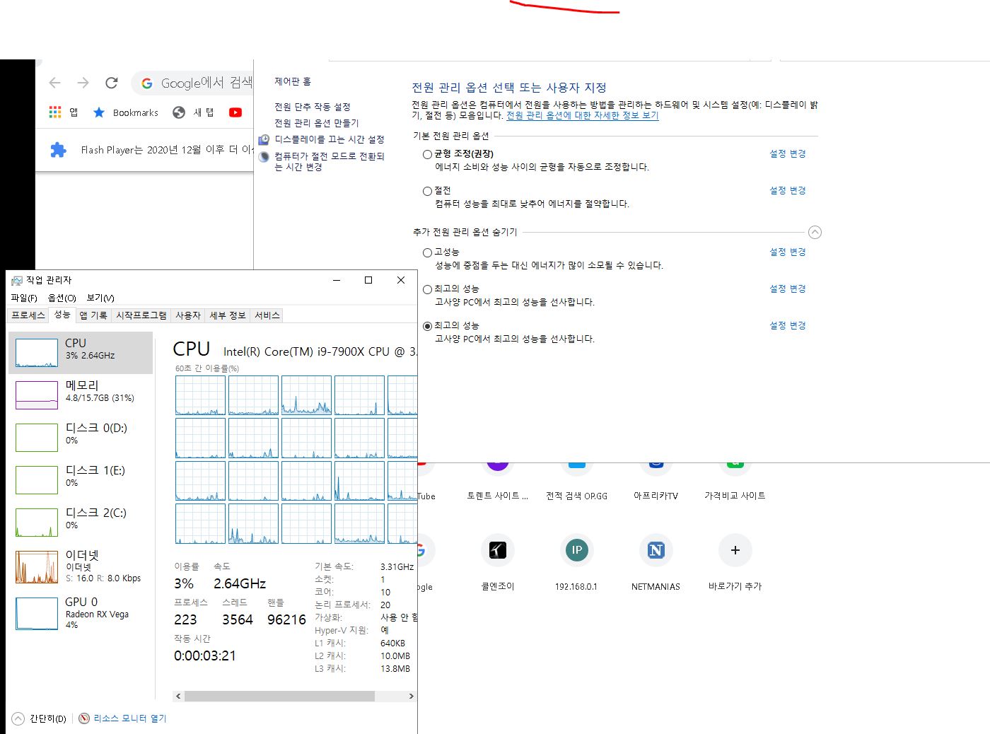
Task: Switch to the 서비스 tab
Action: [267, 315]
